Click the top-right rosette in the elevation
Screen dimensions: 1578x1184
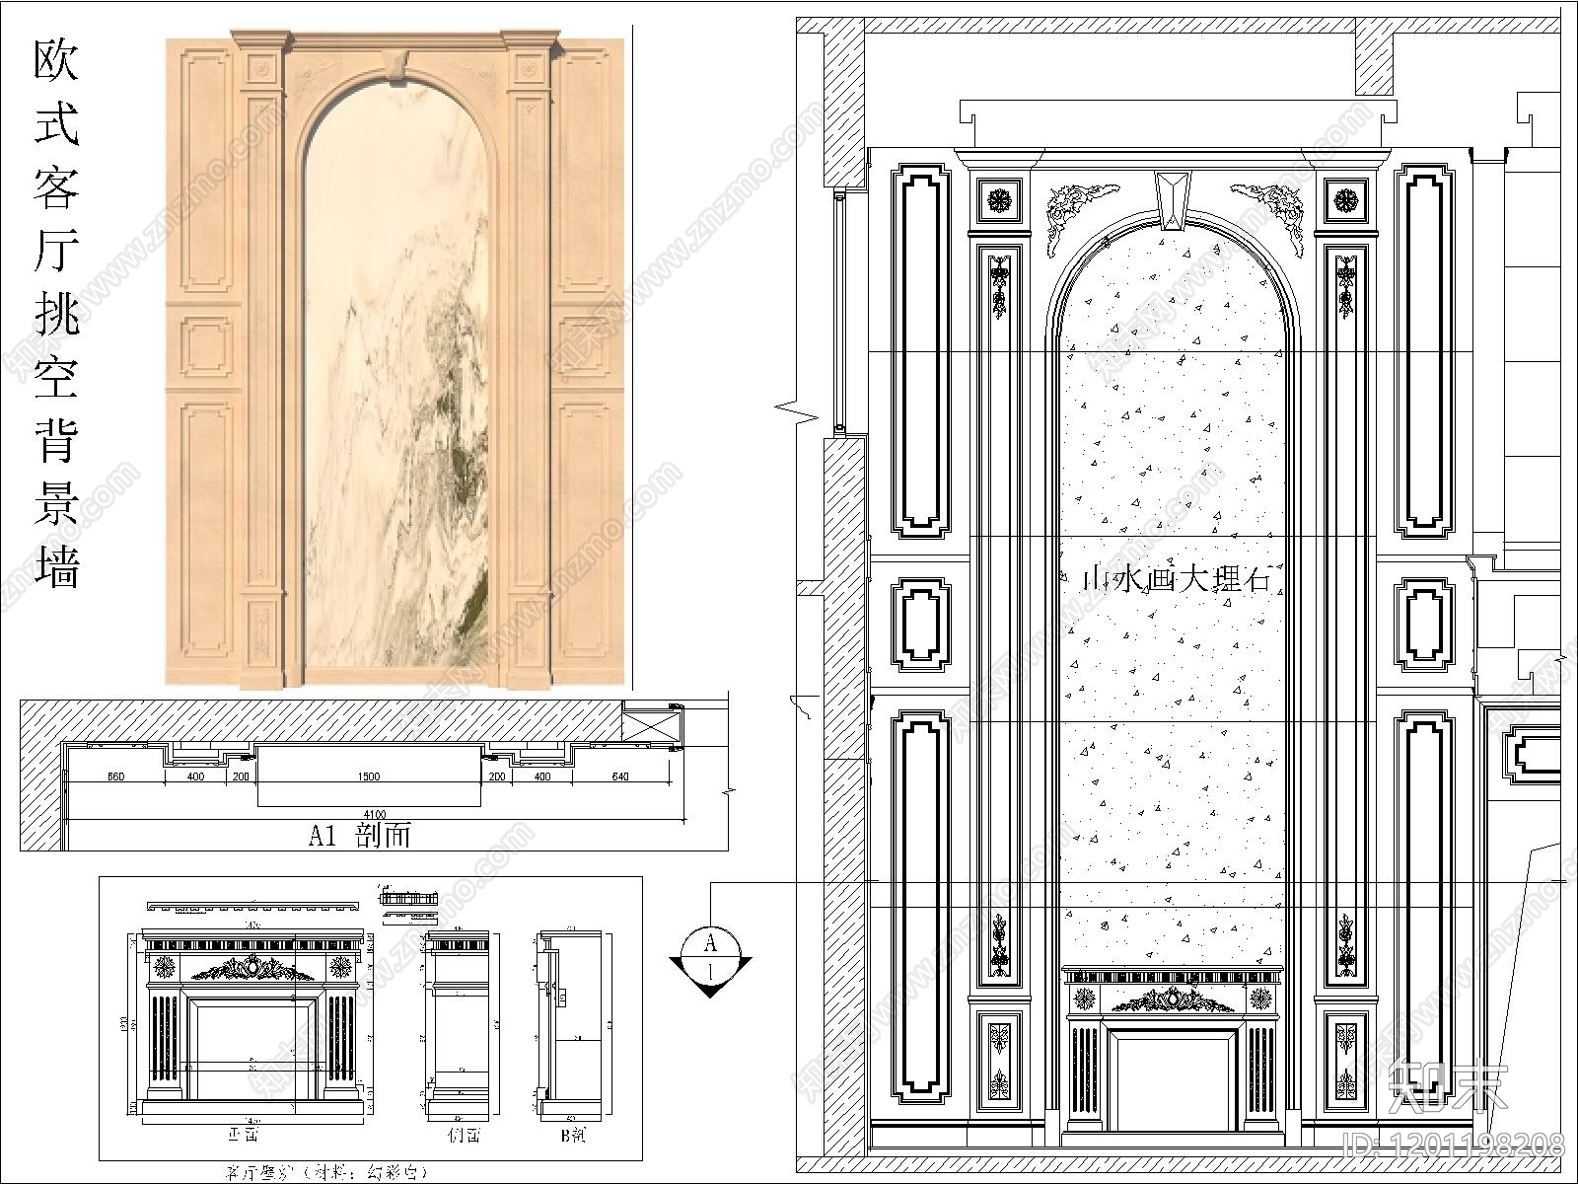[1345, 201]
